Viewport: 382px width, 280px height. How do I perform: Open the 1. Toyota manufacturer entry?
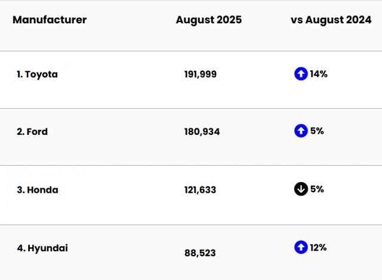37,75
